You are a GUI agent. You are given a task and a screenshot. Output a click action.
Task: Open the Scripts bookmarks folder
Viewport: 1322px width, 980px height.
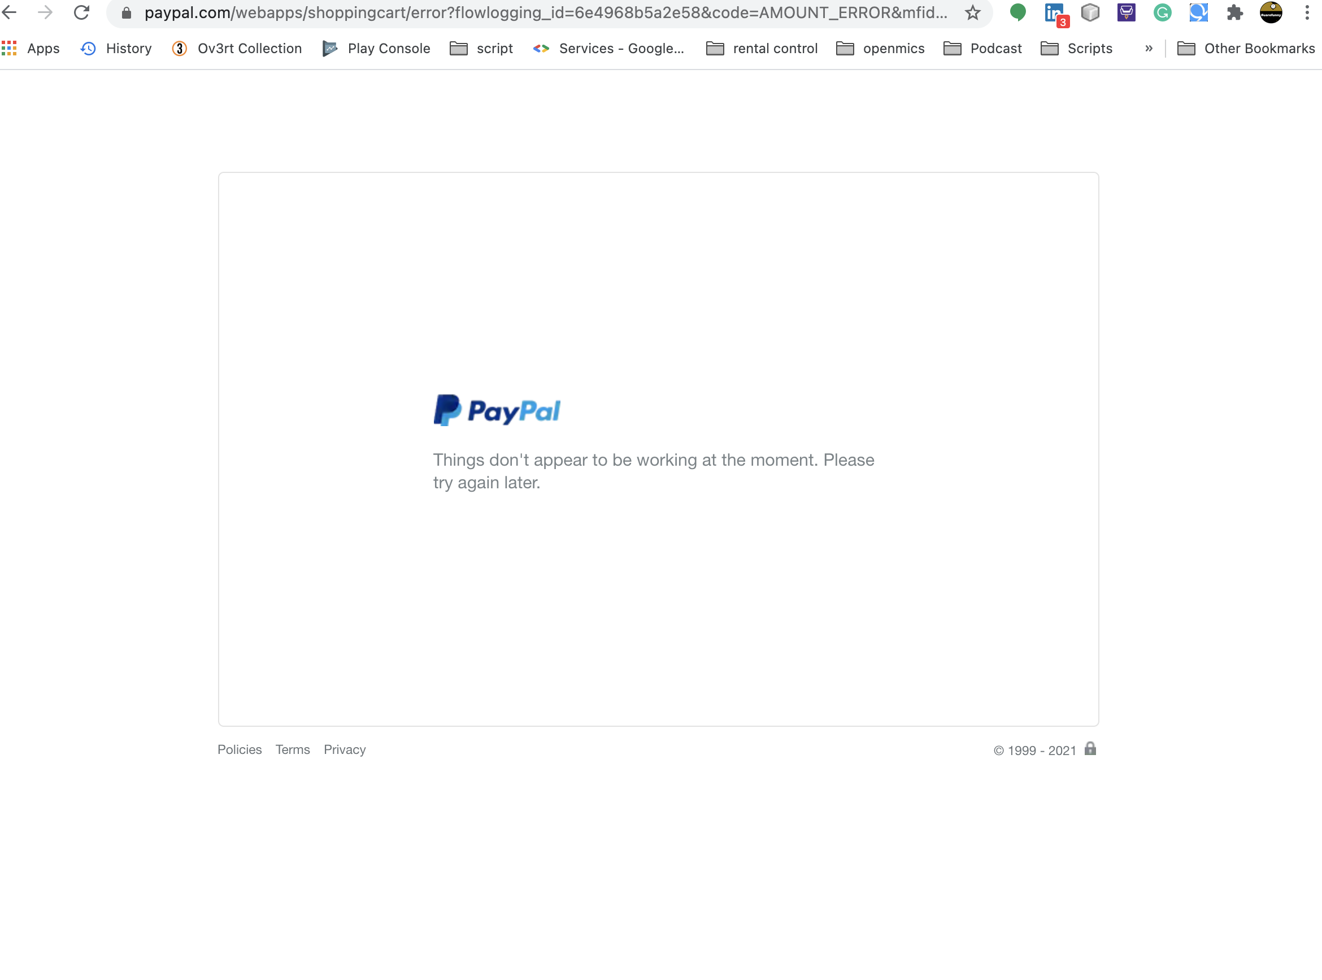pos(1077,49)
